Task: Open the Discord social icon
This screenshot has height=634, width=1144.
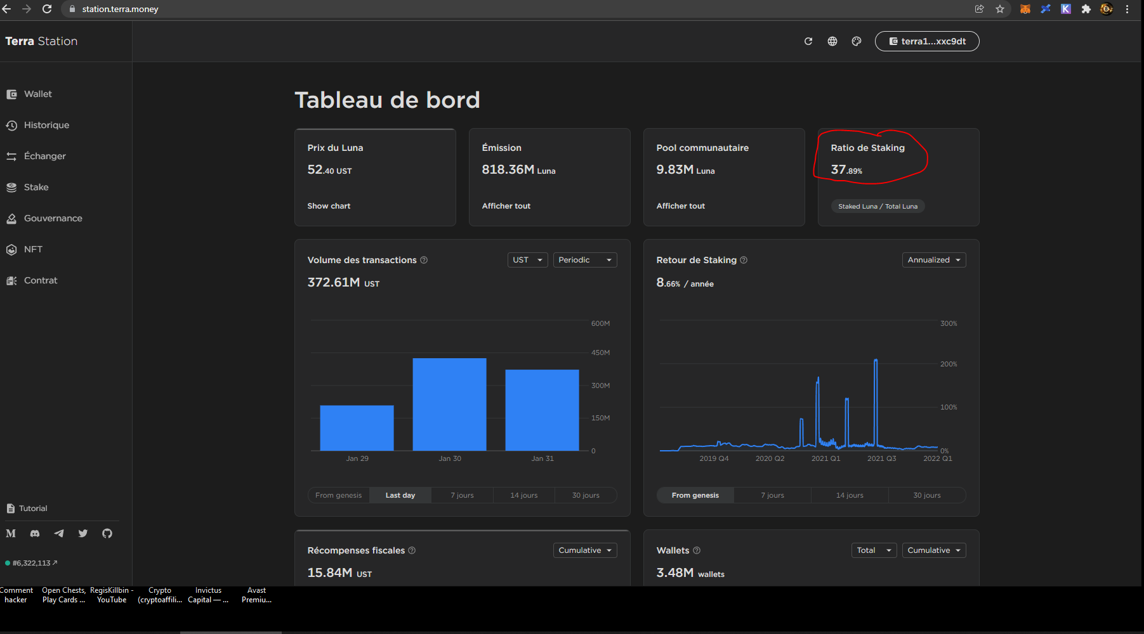Action: click(35, 533)
